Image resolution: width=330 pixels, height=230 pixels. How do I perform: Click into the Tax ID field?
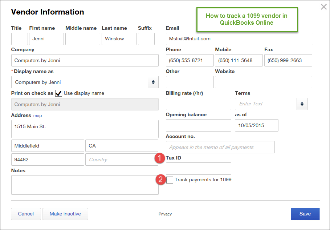(x=198, y=169)
